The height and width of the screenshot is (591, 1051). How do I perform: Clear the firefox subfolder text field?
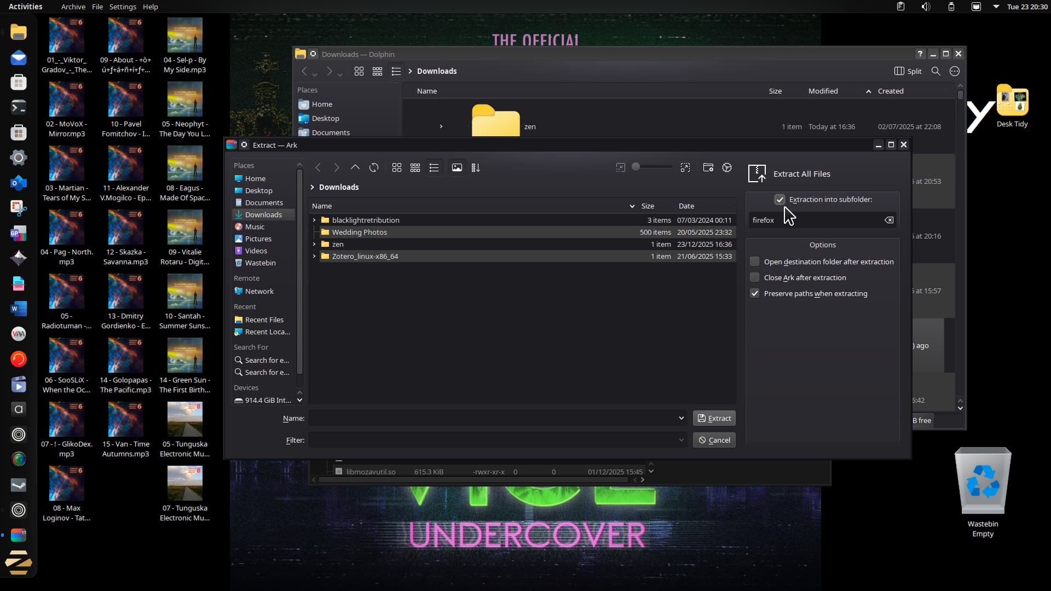click(x=889, y=220)
